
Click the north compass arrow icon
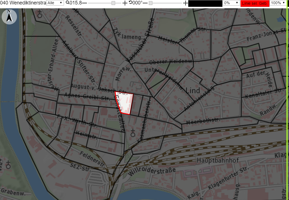coord(9,17)
